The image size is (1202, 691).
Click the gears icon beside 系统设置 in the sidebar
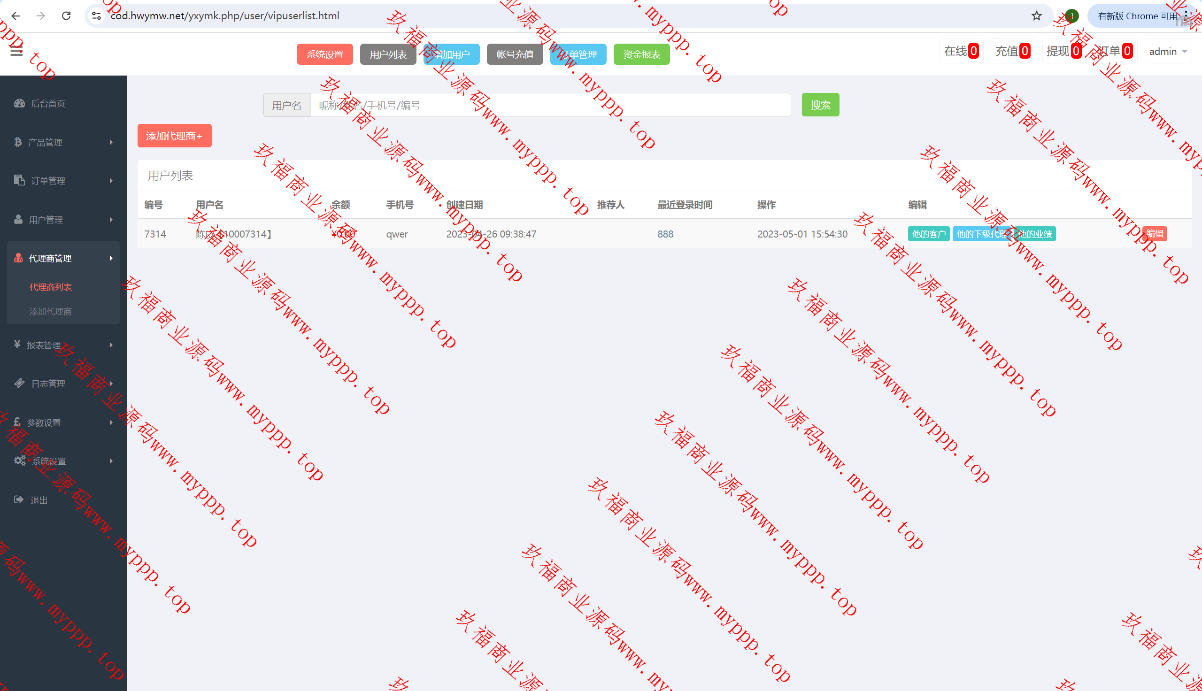(19, 461)
